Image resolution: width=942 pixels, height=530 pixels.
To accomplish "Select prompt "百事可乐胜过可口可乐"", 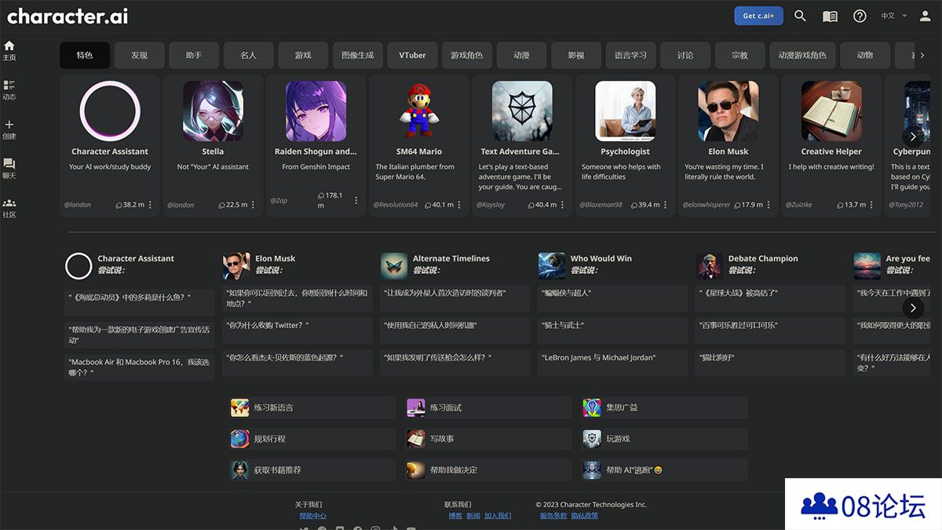I will [x=769, y=331].
